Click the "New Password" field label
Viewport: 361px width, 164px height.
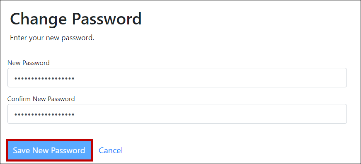click(x=29, y=63)
